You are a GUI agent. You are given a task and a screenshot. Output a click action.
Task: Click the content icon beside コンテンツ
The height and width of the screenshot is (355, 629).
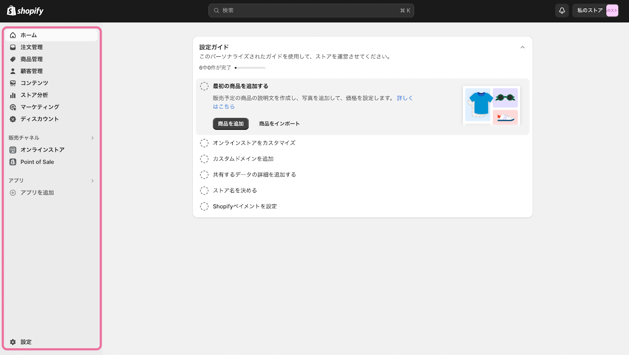13,83
